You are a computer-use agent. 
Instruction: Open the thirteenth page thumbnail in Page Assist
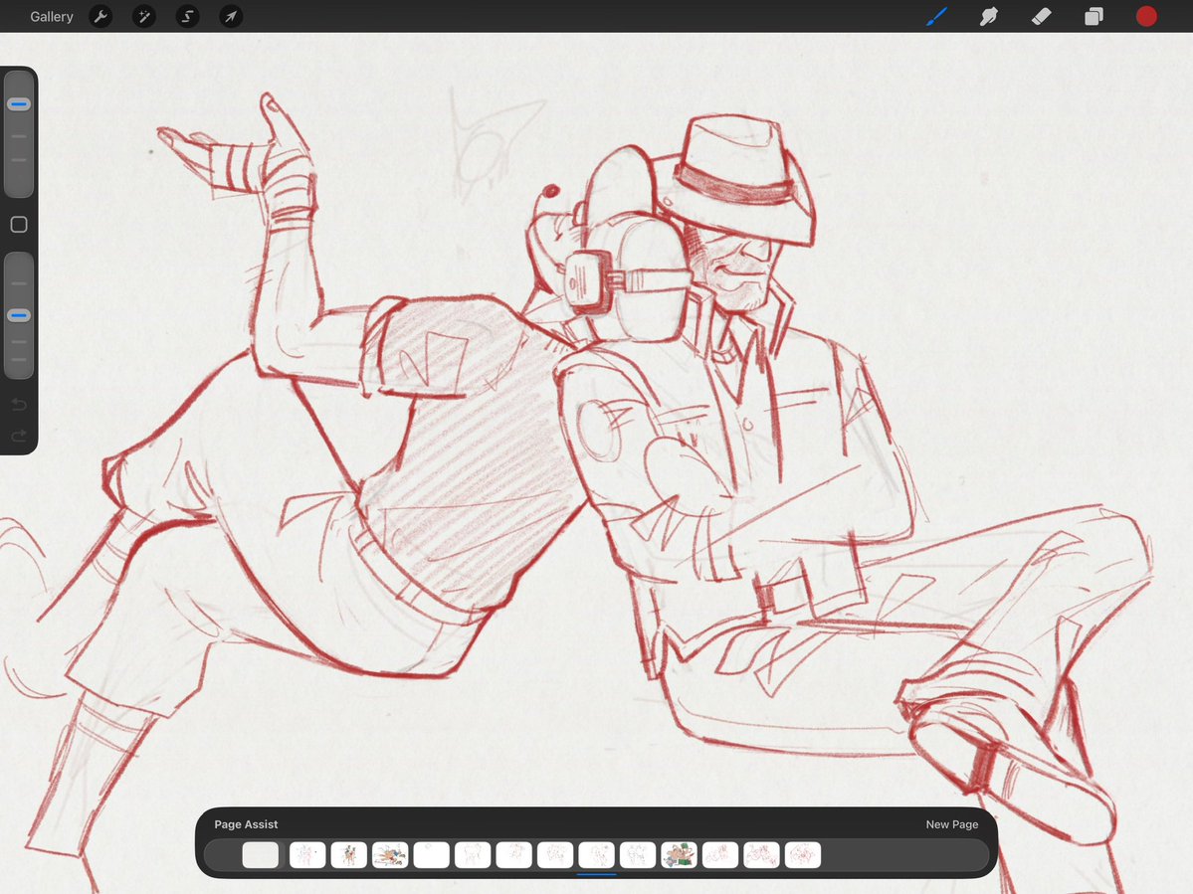click(761, 855)
